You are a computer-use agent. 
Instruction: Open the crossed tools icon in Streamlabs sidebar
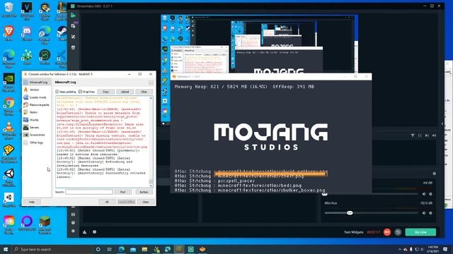point(73,37)
